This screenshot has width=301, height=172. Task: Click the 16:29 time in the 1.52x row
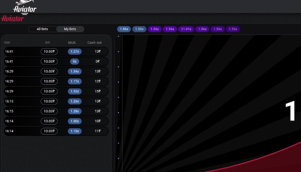click(x=9, y=91)
